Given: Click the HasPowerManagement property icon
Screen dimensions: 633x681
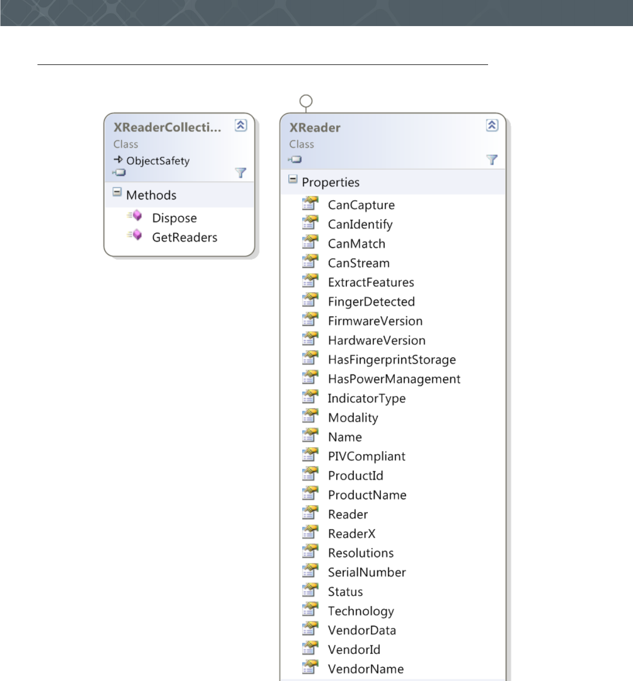Looking at the screenshot, I should click(x=310, y=378).
